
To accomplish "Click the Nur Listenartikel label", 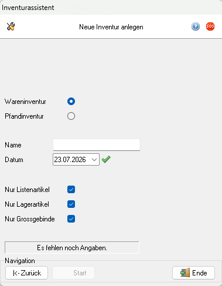I will (x=27, y=190).
